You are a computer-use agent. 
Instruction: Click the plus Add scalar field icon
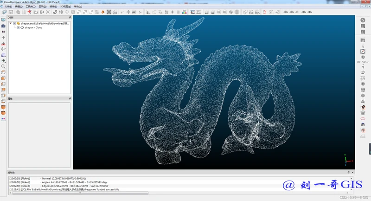click(172, 12)
